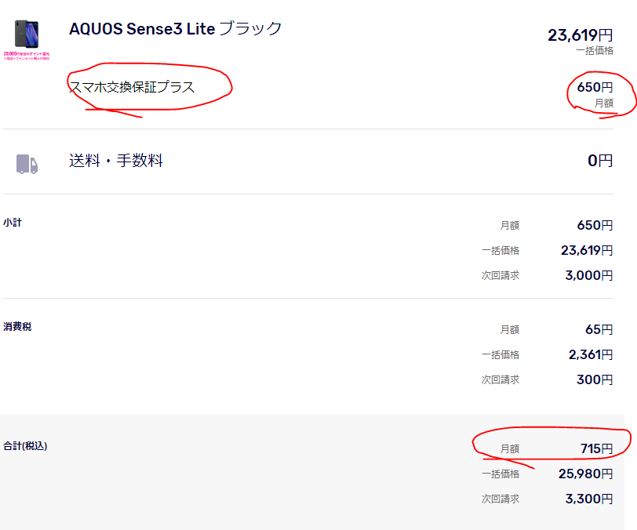Click the 小計 heading
The height and width of the screenshot is (530, 637).
click(x=13, y=223)
